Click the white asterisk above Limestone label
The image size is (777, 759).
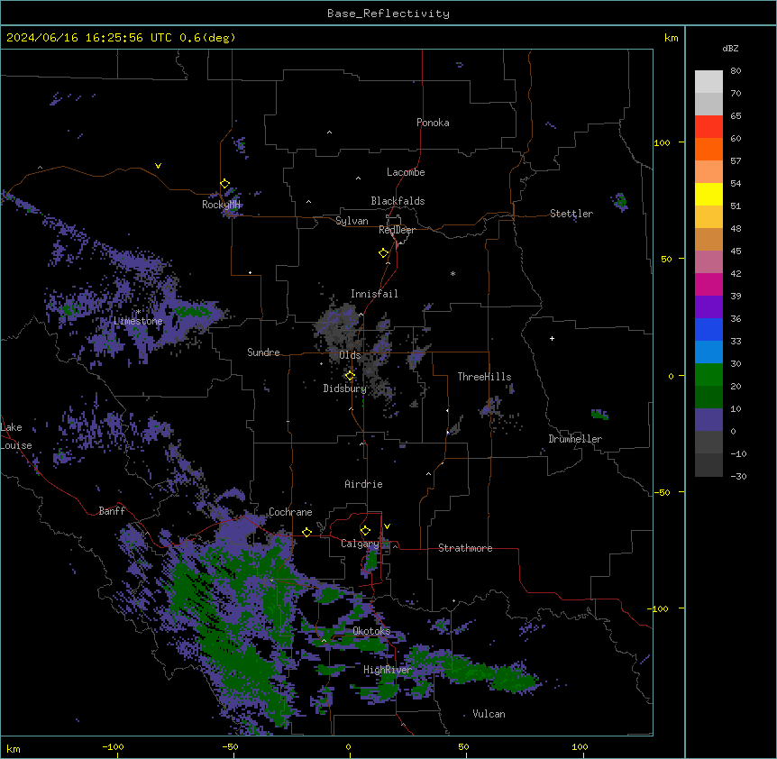(139, 312)
